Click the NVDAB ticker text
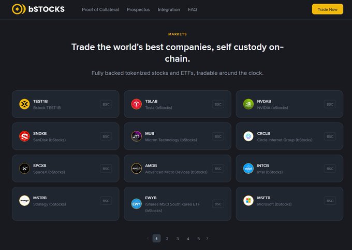The width and height of the screenshot is (352, 250). click(264, 101)
